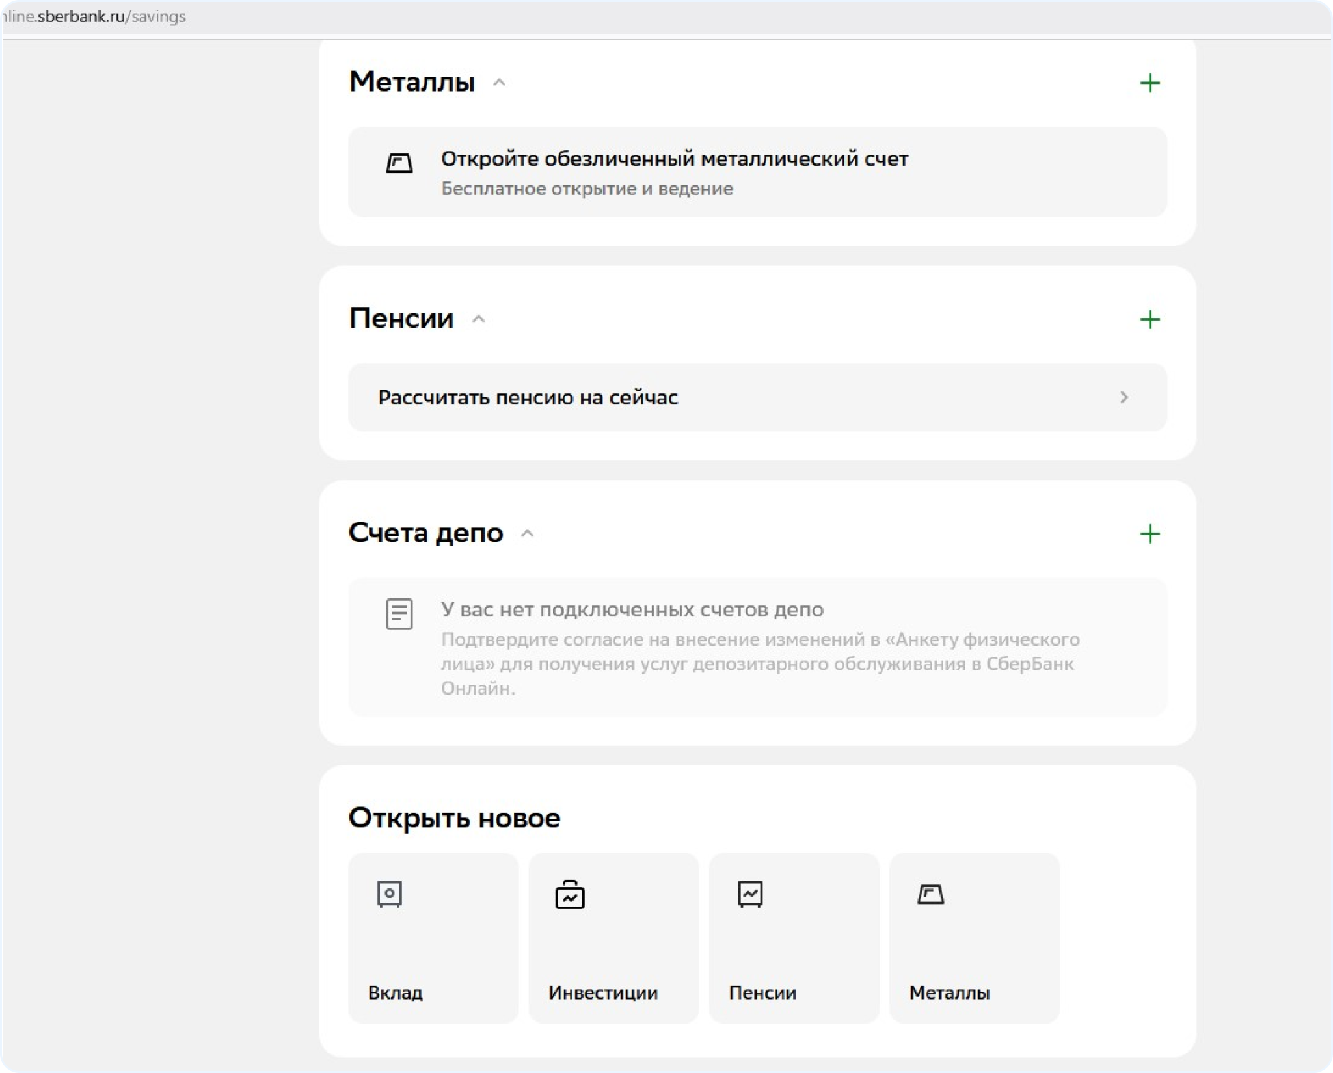The width and height of the screenshot is (1333, 1073).
Task: Click the browser address bar URL
Action: pyautogui.click(x=94, y=17)
